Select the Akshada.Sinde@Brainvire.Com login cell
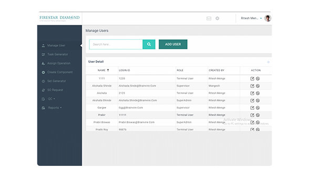 [138, 86]
